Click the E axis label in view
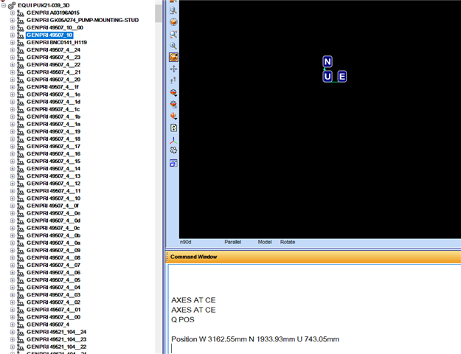 click(x=342, y=77)
